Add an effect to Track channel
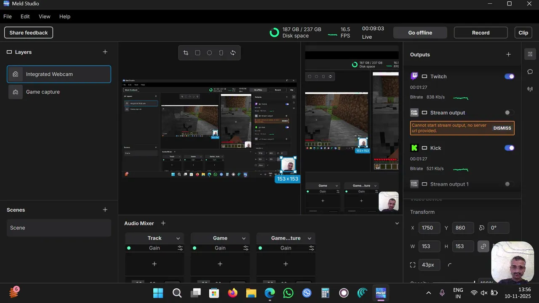 click(x=155, y=264)
